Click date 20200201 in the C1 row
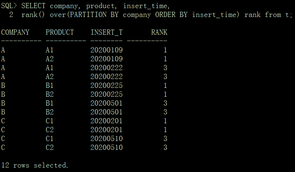 pyautogui.click(x=107, y=121)
